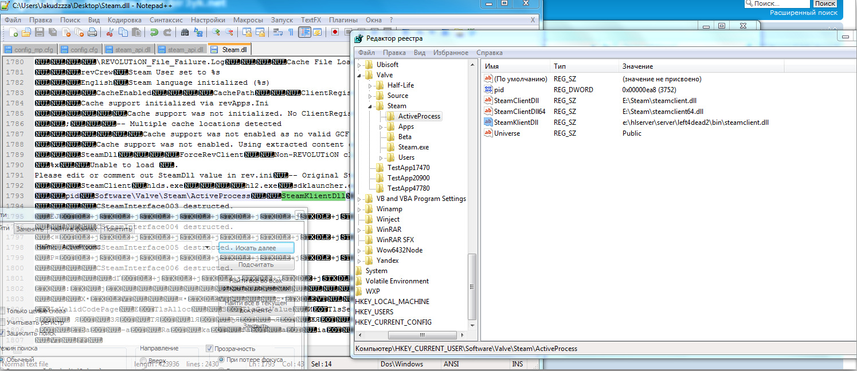Zoom out using the magnifier minus icon
Screen dimensions: 857x371
point(229,32)
